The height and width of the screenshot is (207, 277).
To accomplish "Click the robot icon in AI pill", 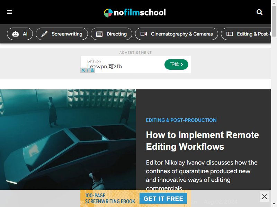I will [x=16, y=34].
